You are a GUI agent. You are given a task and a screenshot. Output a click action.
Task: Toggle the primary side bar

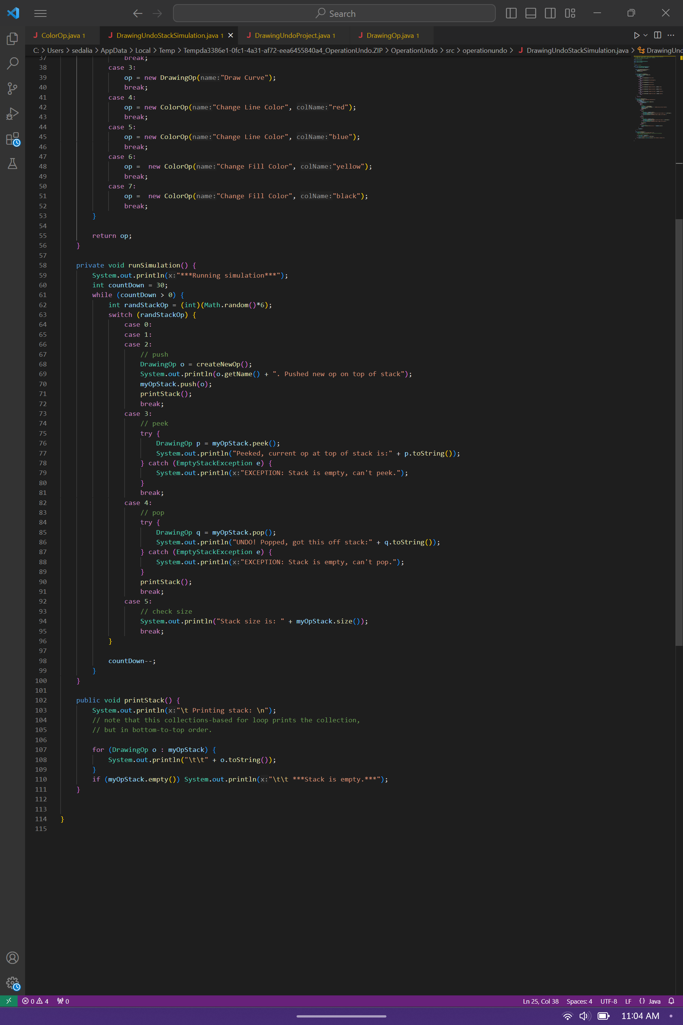[x=511, y=13]
